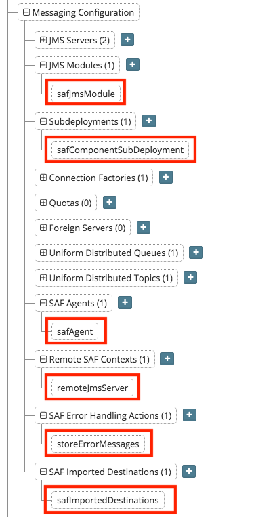Select the remoteJmsServer item

tap(92, 388)
